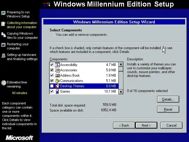Image resolution: width=189 pixels, height=142 pixels.
Task: Click the Select Components heading
Action: [66, 30]
